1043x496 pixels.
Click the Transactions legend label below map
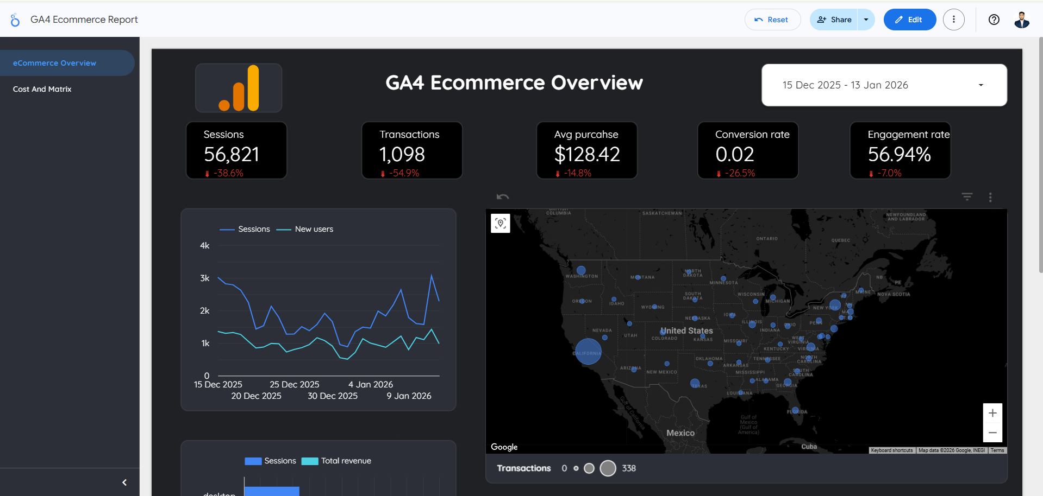coord(524,468)
